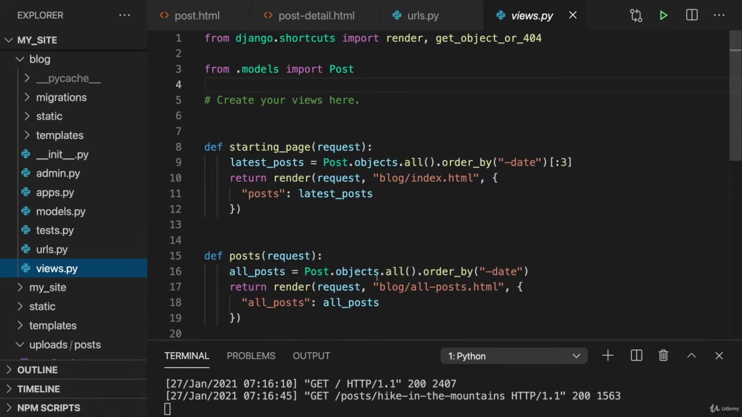Click the editor vertical scrollbar
The width and height of the screenshot is (742, 417).
[x=735, y=98]
